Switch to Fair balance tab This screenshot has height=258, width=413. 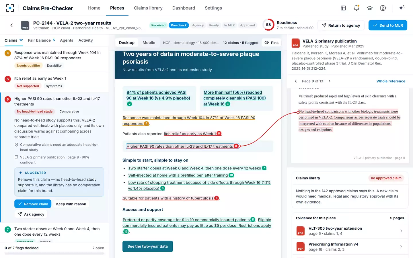[x=41, y=40]
